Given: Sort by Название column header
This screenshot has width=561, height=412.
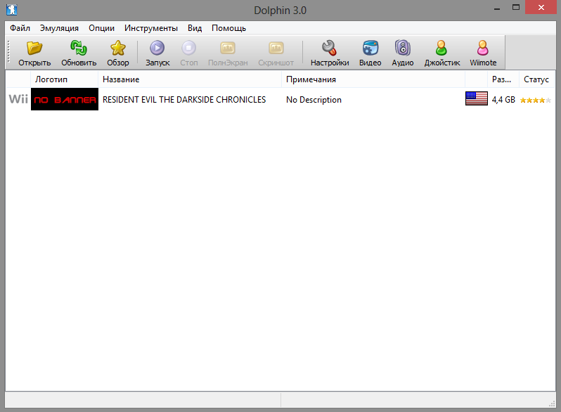Looking at the screenshot, I should tap(190, 79).
